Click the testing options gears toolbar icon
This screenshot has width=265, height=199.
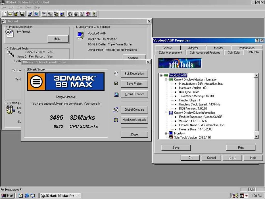pyautogui.click(x=56, y=14)
